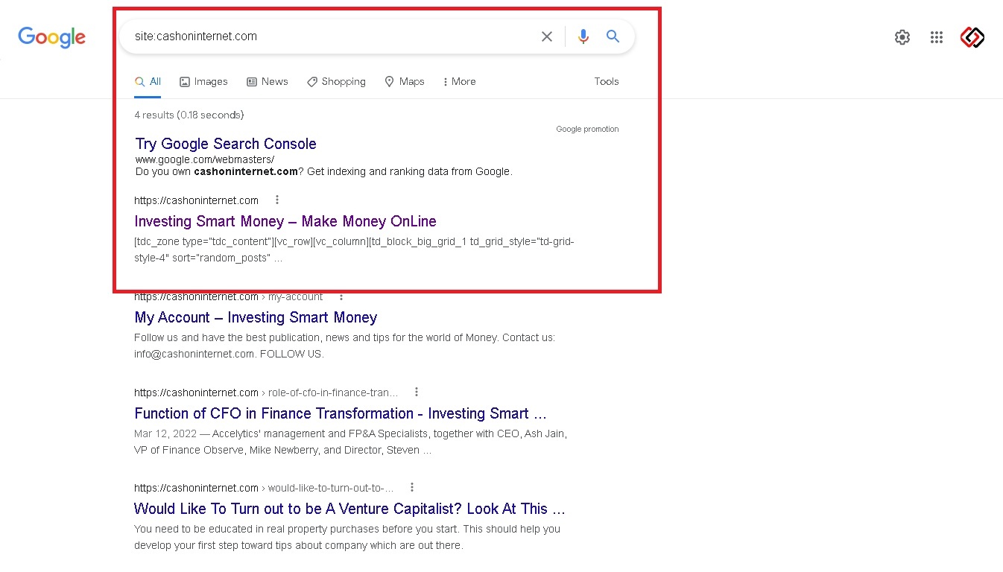Screen dimensions: 1003x572
Task: Switch to Maps tab
Action: 405,81
